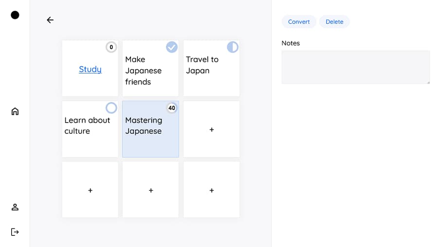Add item in the bottom-right empty cell

point(211,191)
